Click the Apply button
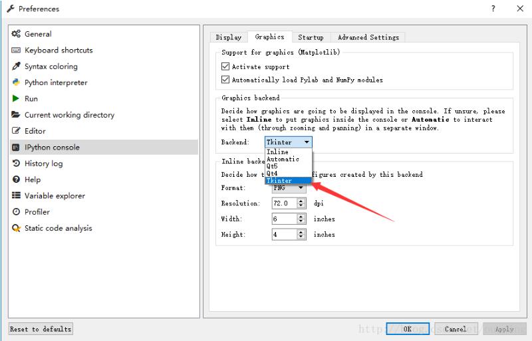Screen dimensions: 532x341 point(505,329)
